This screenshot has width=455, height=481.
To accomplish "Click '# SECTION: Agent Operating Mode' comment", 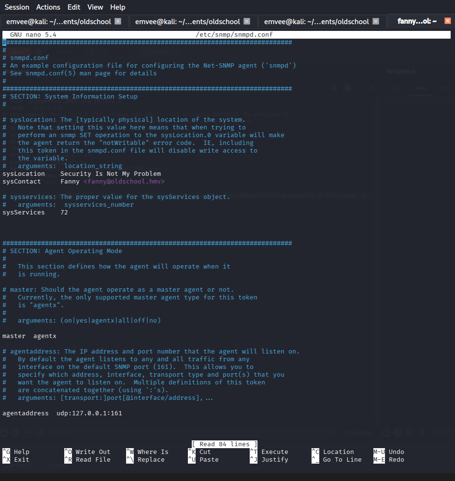I will coord(62,251).
